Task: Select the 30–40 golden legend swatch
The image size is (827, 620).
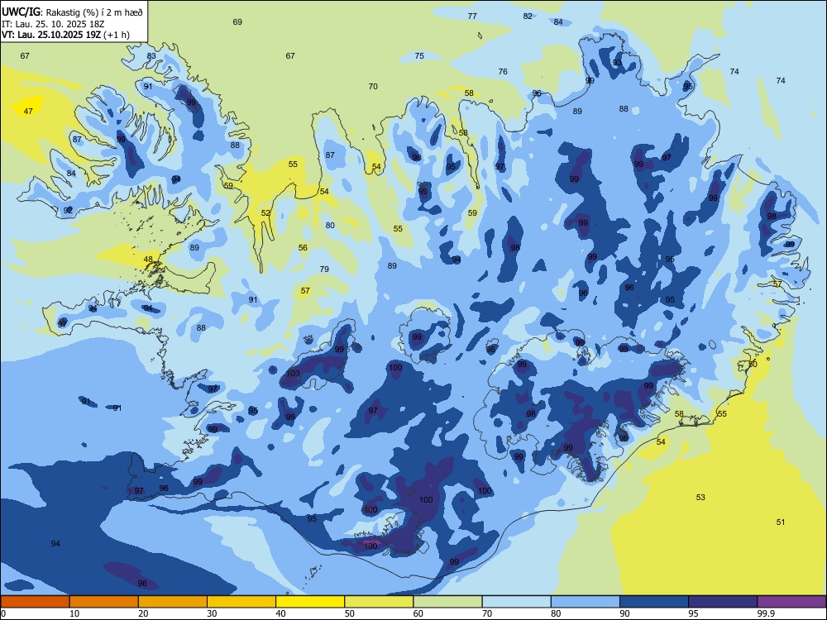Action: click(241, 602)
